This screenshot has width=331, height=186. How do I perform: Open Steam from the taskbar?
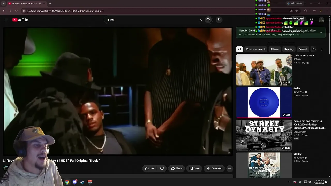coord(82,182)
